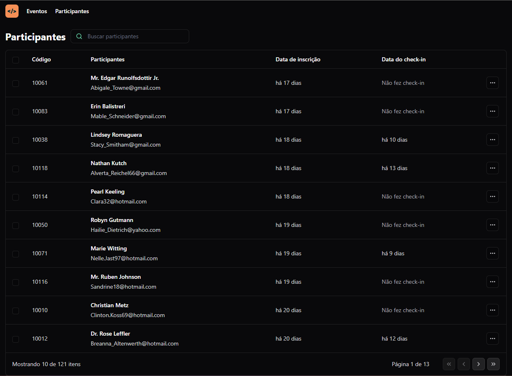Expand the actions menu for Marie Witting
The width and height of the screenshot is (512, 376).
(492, 253)
